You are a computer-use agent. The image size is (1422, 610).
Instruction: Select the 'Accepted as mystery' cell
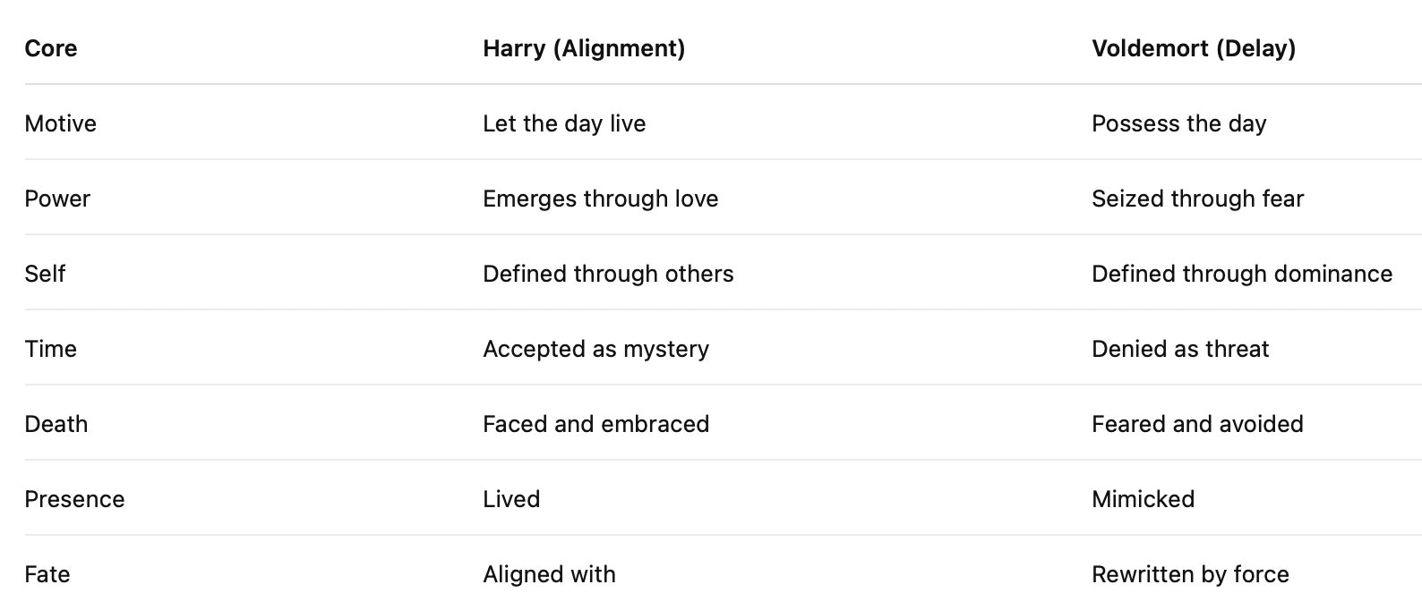pyautogui.click(x=595, y=349)
